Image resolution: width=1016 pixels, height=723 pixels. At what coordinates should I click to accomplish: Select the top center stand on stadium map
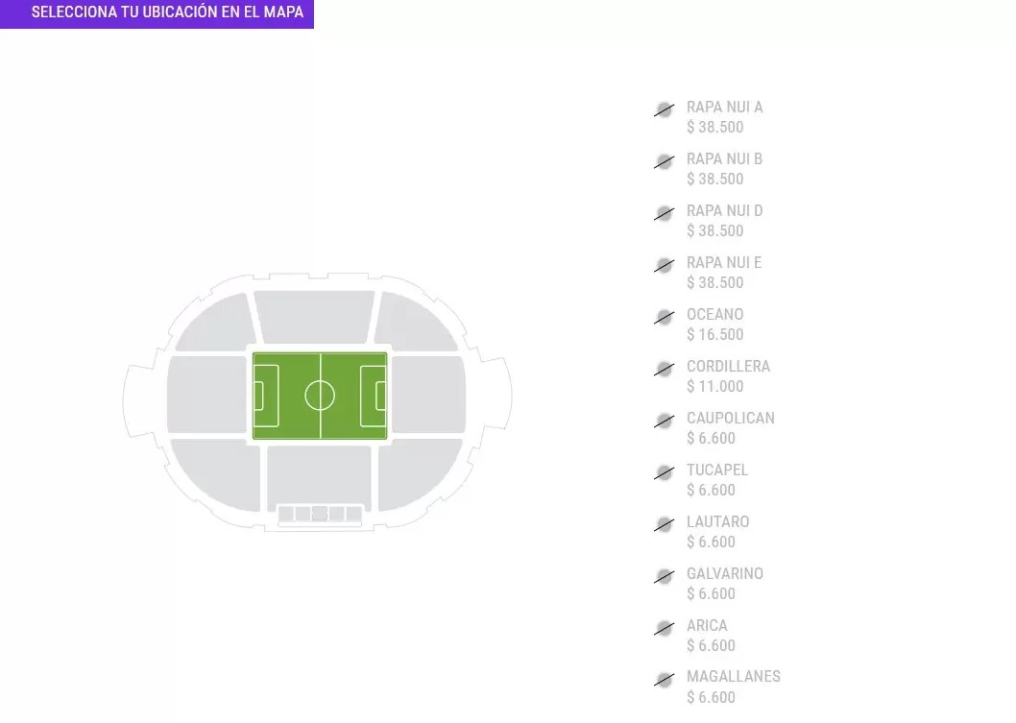pyautogui.click(x=314, y=316)
